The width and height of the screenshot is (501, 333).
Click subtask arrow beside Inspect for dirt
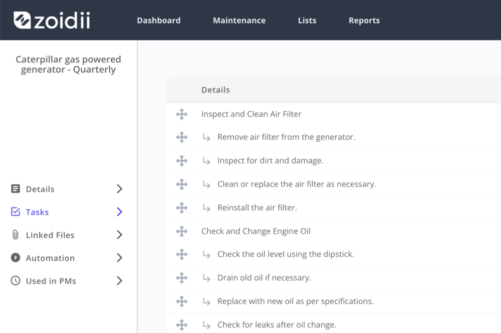(206, 161)
